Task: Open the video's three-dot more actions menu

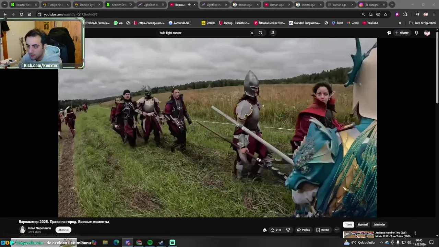Action: pyautogui.click(x=337, y=230)
